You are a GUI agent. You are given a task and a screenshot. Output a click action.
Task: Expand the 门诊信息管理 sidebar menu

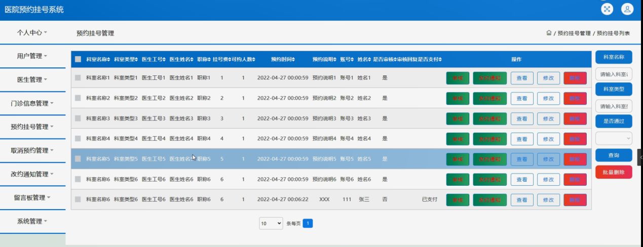pos(32,103)
